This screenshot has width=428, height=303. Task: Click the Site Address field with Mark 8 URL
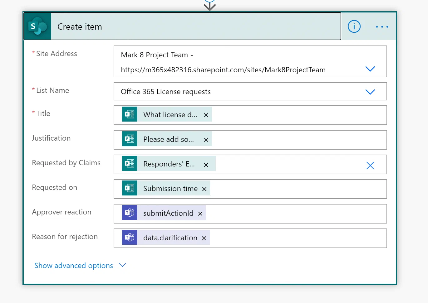[x=250, y=61]
